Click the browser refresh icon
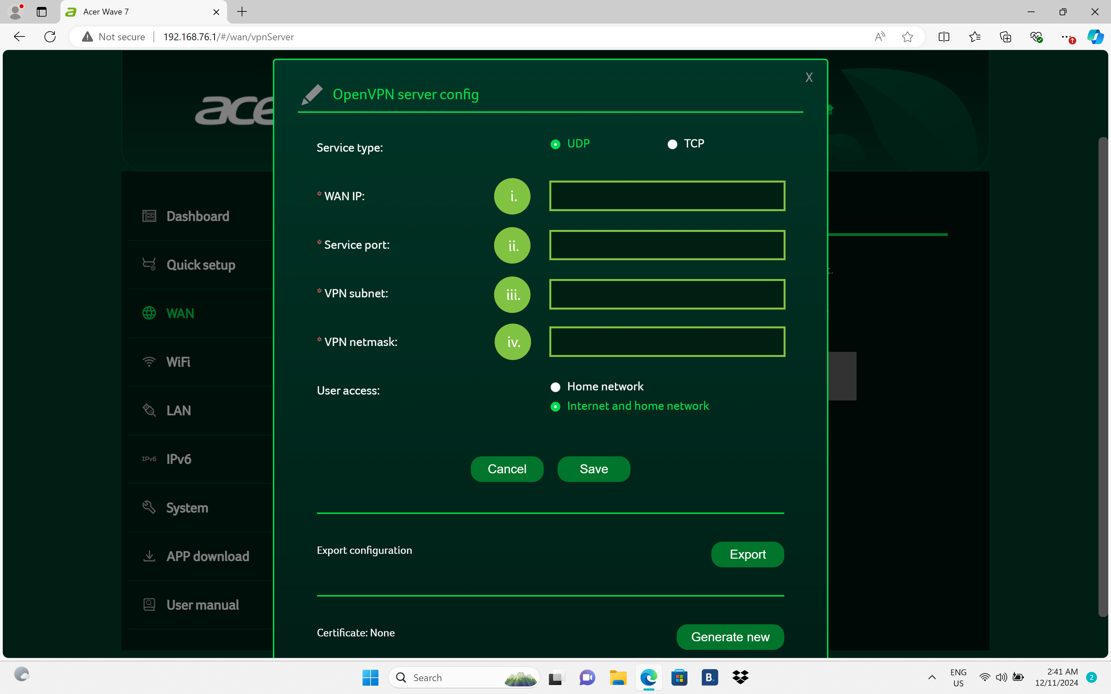 [50, 37]
